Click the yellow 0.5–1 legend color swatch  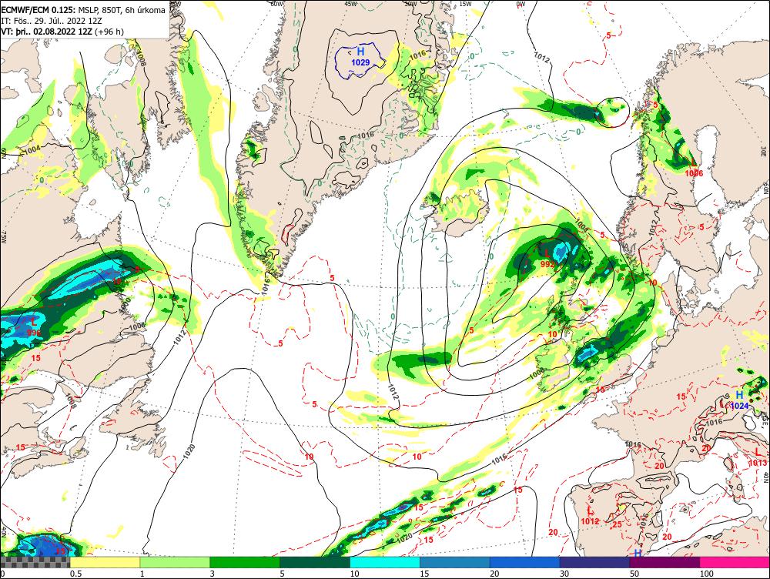tap(105, 562)
